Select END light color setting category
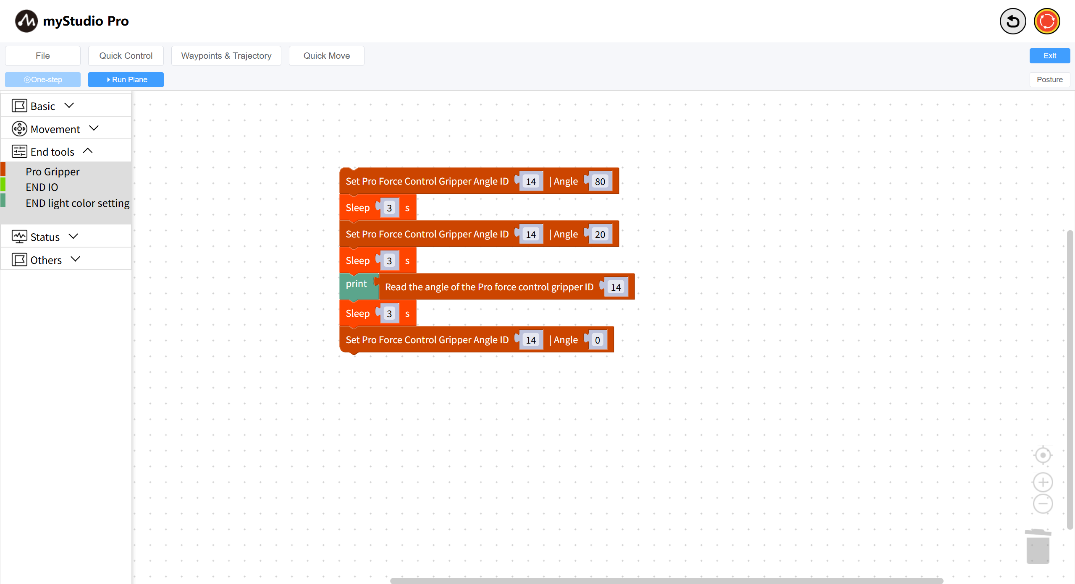Image resolution: width=1075 pixels, height=584 pixels. pyautogui.click(x=77, y=203)
